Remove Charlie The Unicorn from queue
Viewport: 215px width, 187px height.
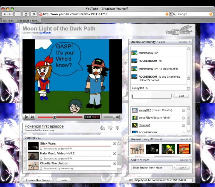[x=115, y=163]
